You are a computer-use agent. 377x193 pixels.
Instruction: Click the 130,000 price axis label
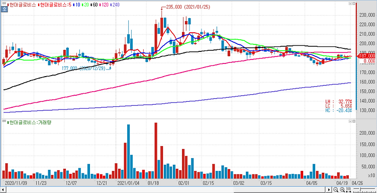[x=367, y=110]
